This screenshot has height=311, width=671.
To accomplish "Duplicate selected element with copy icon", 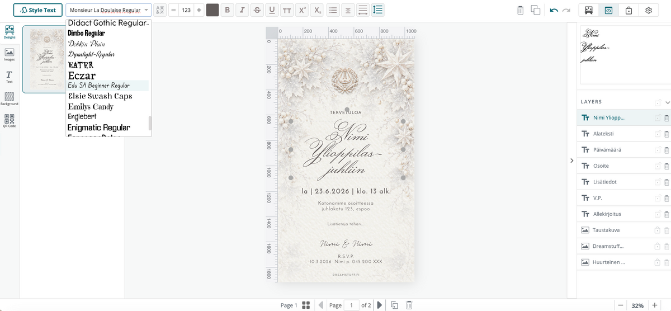I will (x=535, y=10).
